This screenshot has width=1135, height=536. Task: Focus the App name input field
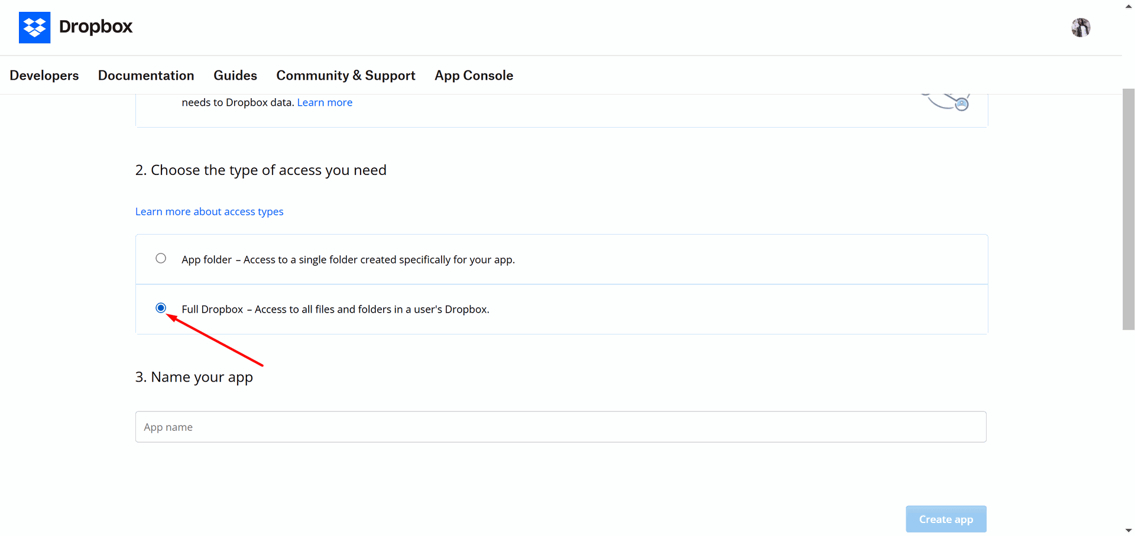[x=561, y=427]
